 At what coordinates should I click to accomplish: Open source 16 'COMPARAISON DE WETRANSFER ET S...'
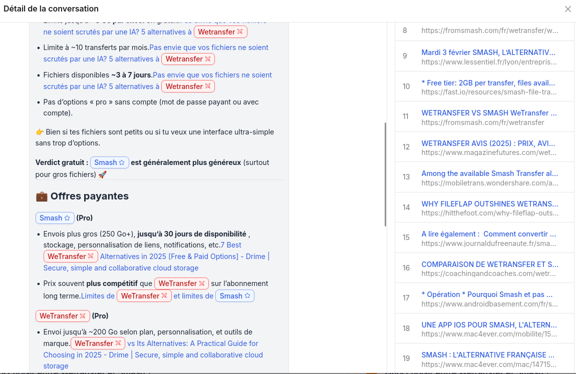pos(490,264)
